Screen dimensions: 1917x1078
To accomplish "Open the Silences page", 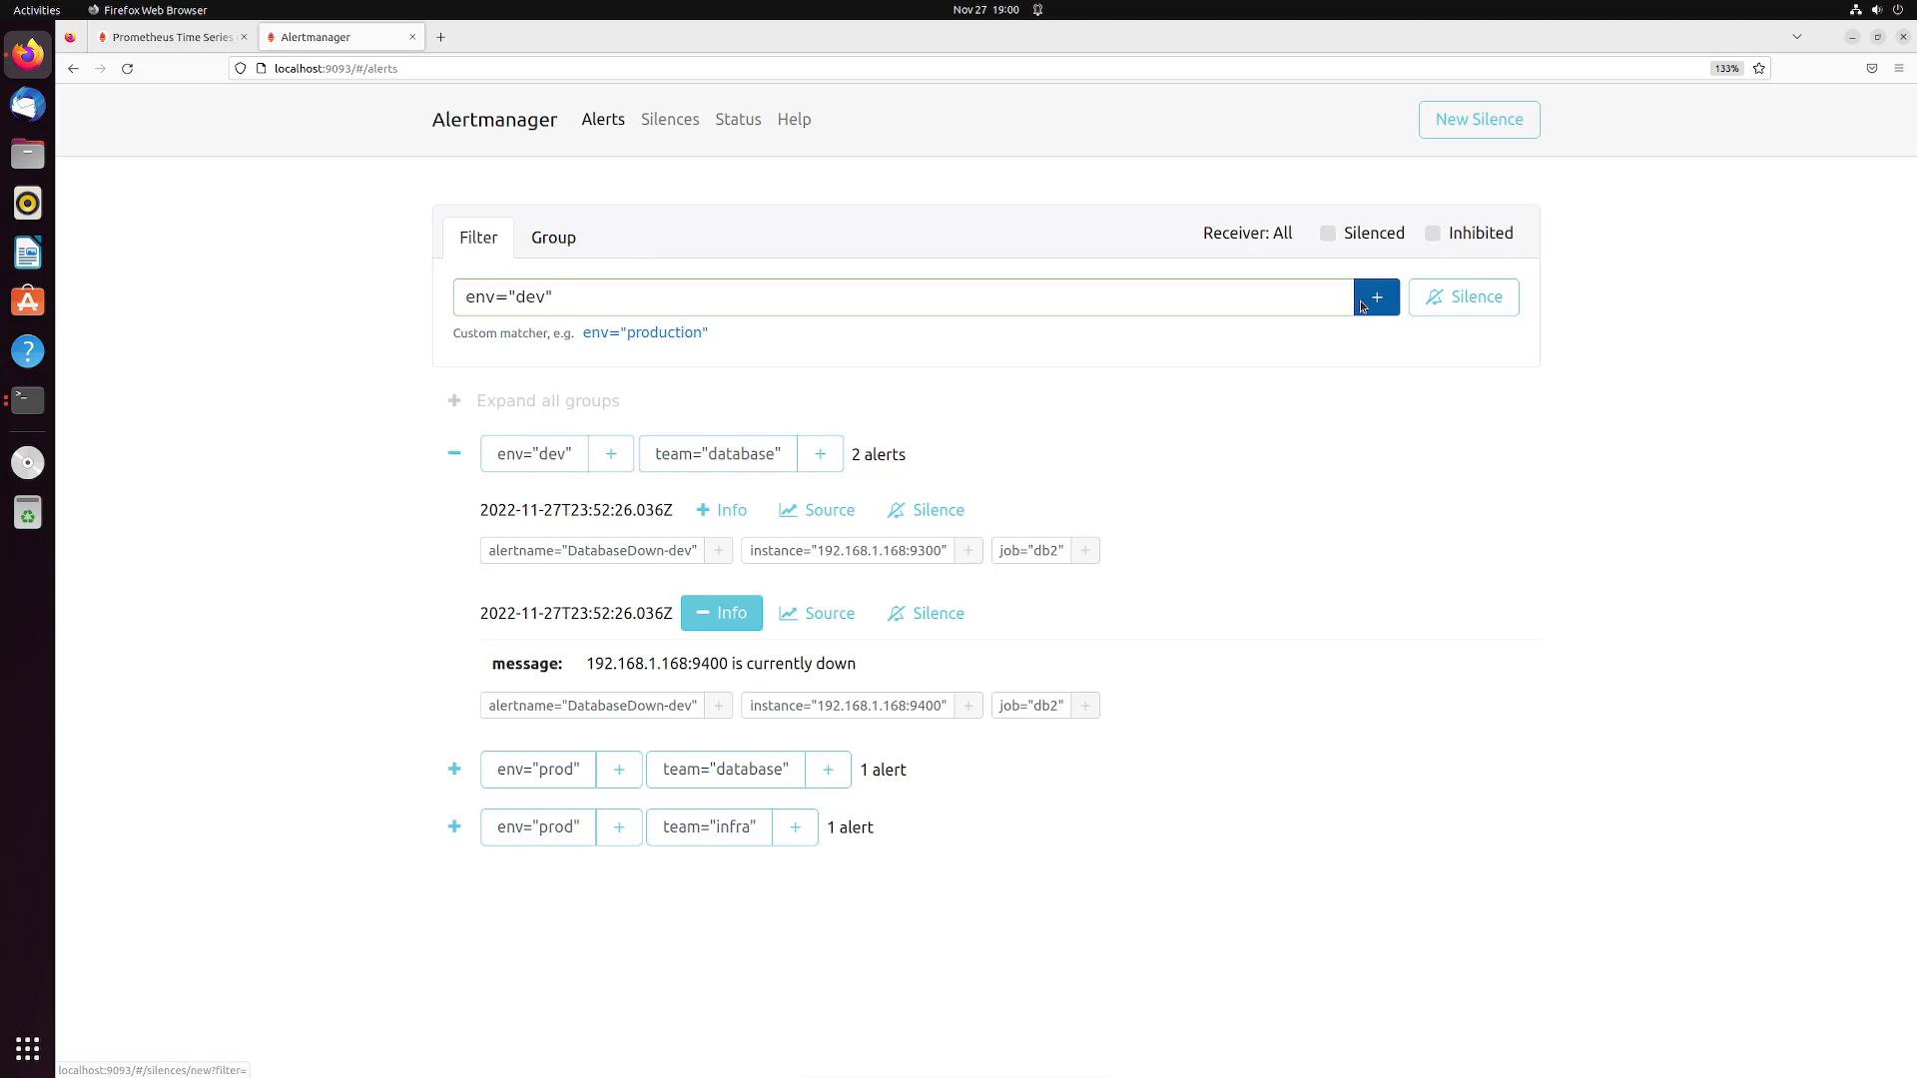I will click(x=670, y=120).
